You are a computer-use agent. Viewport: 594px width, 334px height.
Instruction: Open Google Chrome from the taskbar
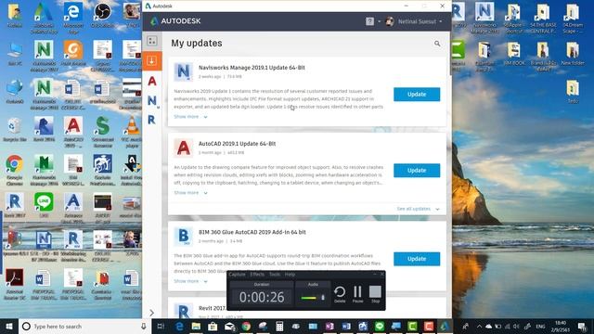pos(246,326)
